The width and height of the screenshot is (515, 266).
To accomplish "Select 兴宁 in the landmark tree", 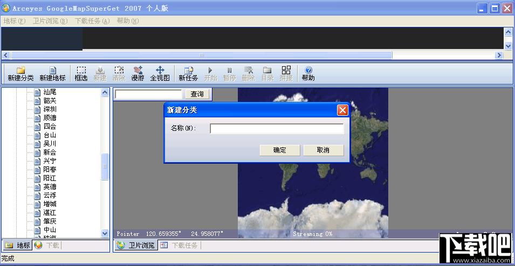I will pyautogui.click(x=50, y=161).
